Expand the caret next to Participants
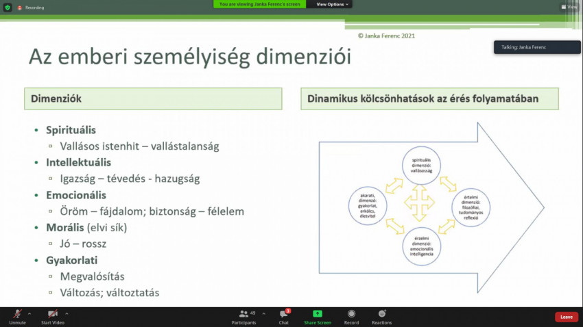 263,313
